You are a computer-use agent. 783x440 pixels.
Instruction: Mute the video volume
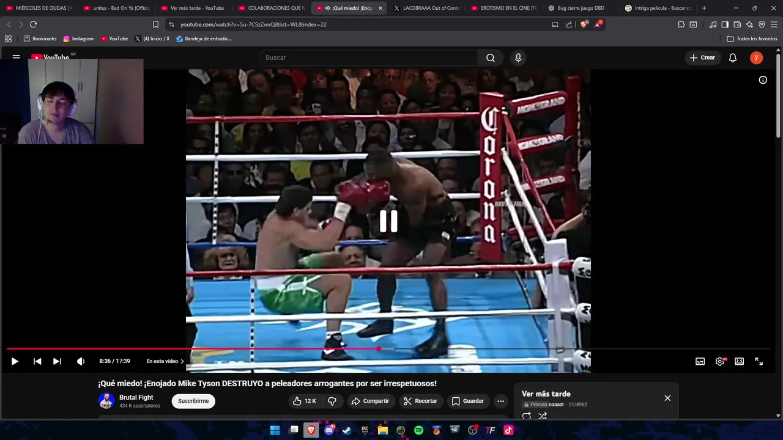[x=80, y=361]
